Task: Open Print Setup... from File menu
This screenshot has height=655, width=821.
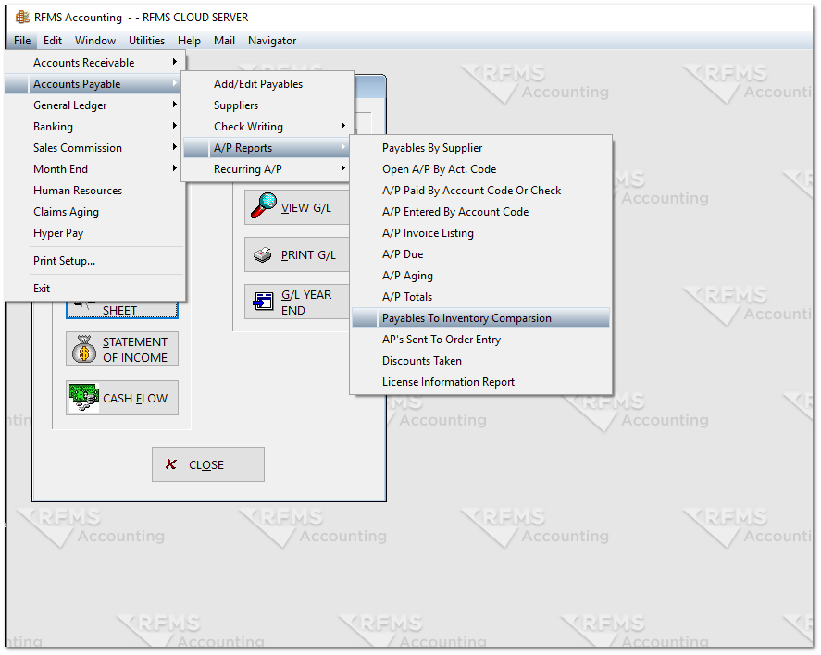Action: 94,261
